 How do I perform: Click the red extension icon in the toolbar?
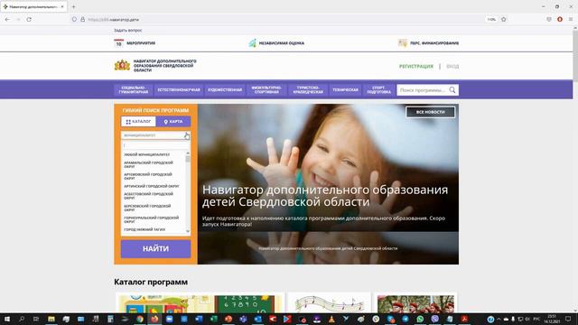(560, 20)
